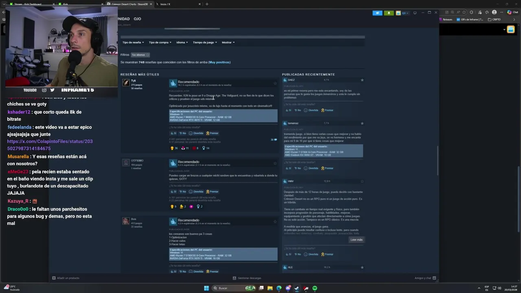Click the star on ALE's review
521x293 pixels.
[x=362, y=267]
